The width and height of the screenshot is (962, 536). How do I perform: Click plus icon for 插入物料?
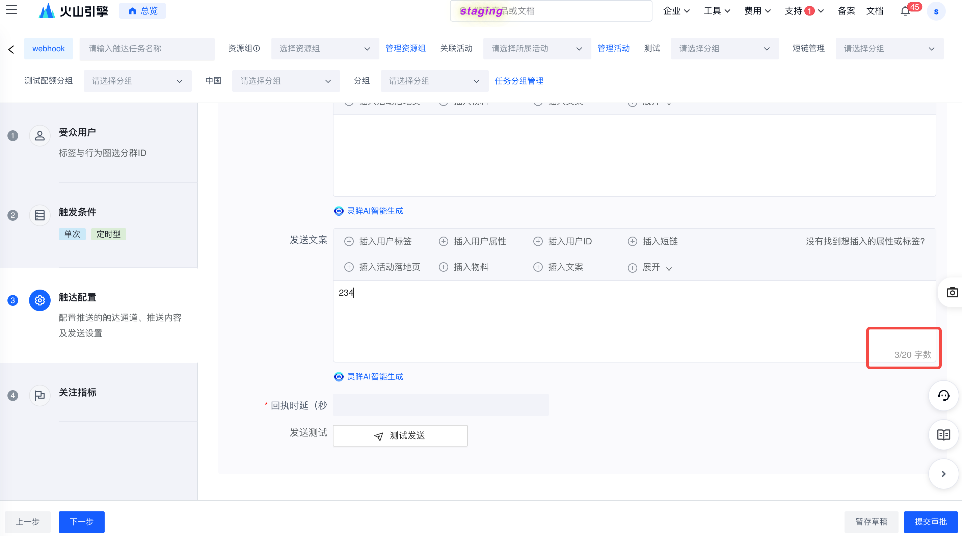pyautogui.click(x=443, y=267)
